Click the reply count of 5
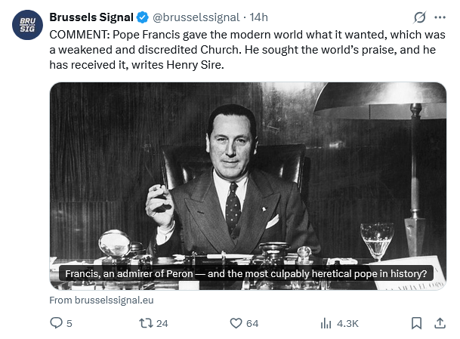The image size is (460, 339). 69,323
